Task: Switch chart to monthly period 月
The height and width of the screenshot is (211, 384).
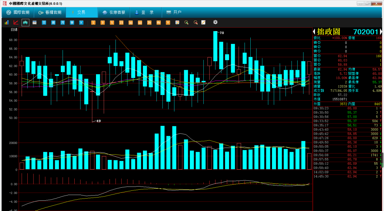Action: pos(63,22)
